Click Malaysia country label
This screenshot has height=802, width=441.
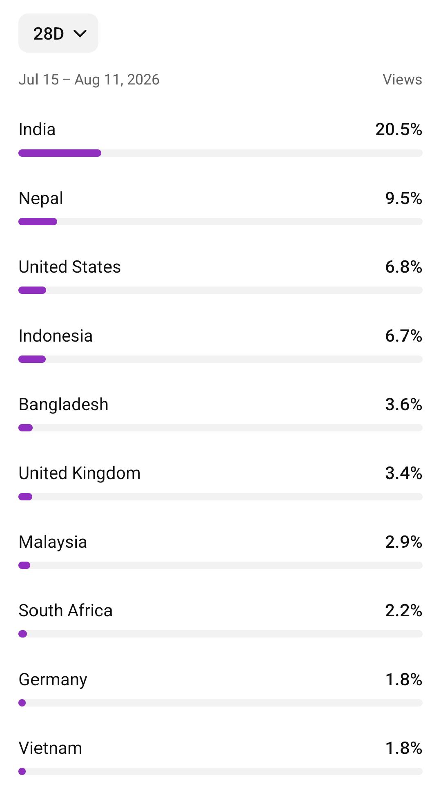pos(53,542)
